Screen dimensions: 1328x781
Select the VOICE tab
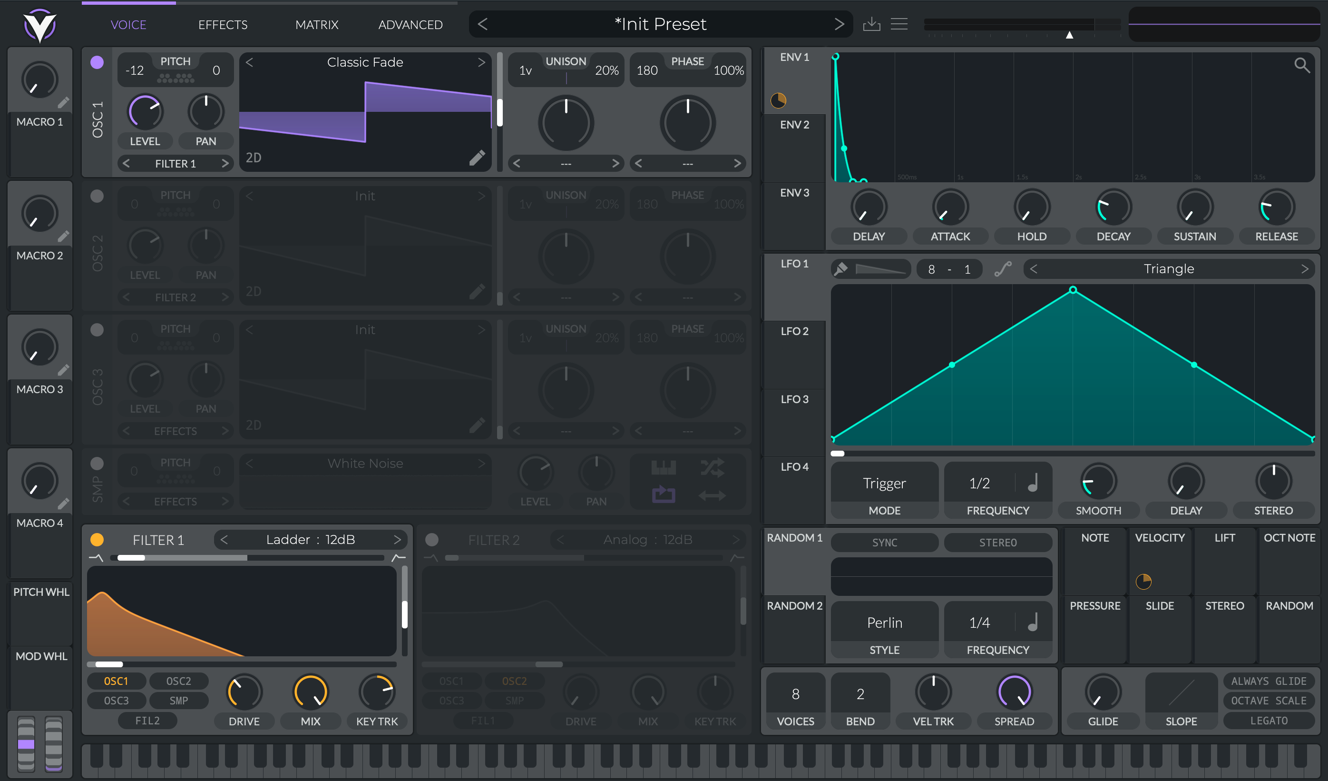coord(128,25)
